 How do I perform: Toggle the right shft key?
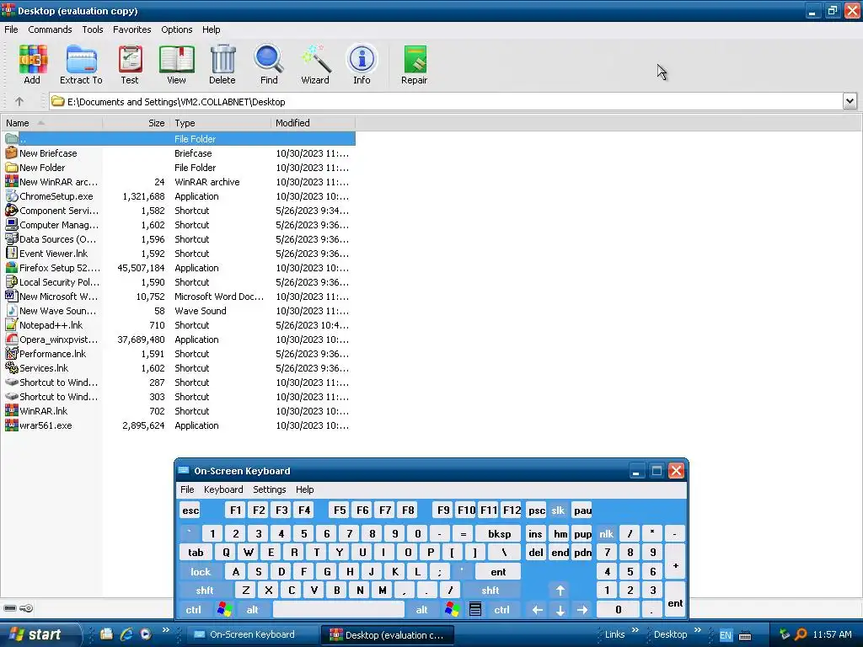coord(490,591)
